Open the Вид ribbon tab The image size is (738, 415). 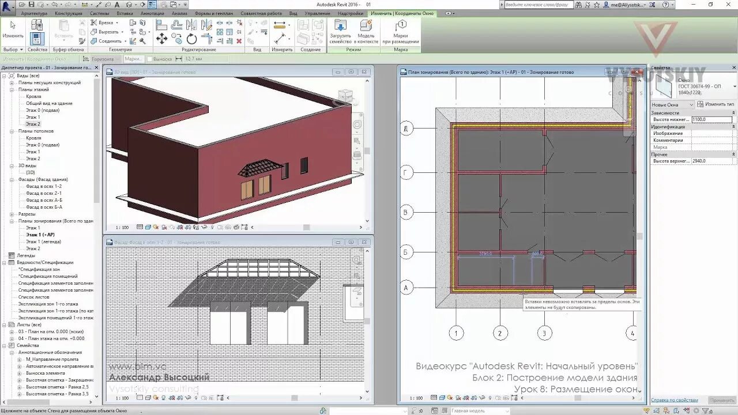point(293,13)
